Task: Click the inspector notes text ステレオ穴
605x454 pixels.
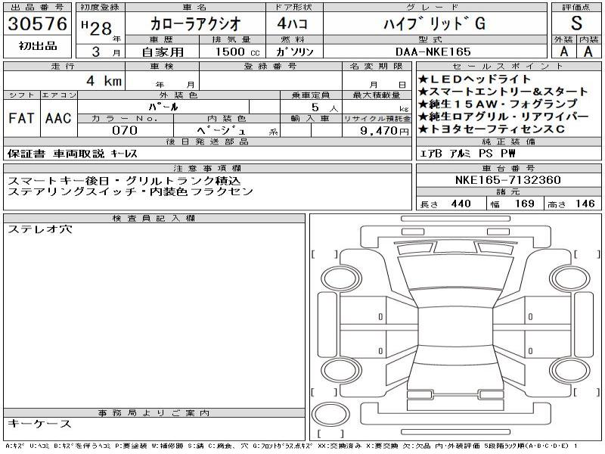Action: (x=41, y=229)
